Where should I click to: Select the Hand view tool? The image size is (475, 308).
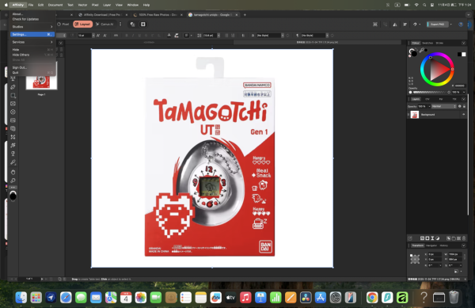(x=13, y=172)
